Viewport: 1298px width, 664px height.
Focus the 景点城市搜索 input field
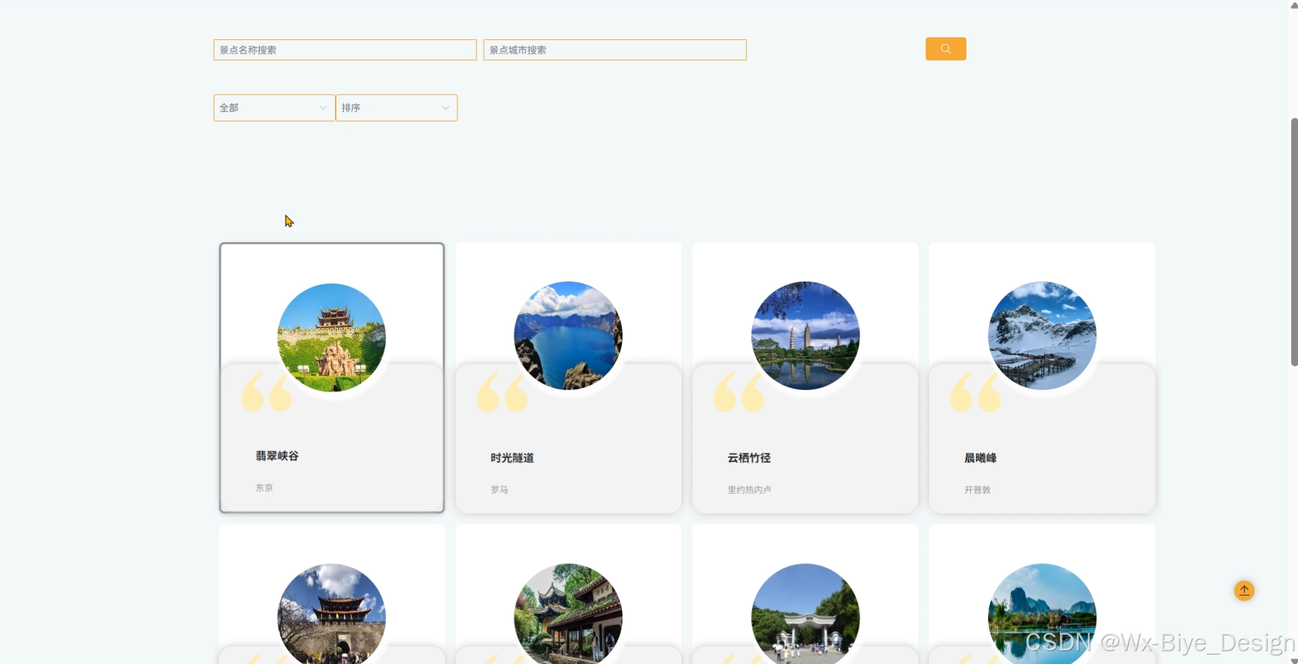[614, 50]
